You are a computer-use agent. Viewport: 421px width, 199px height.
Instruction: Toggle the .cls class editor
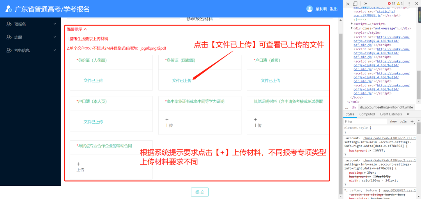[x=403, y=121]
